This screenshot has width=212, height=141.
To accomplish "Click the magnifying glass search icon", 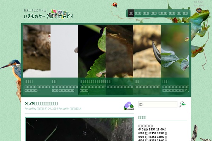I will point(182,104).
